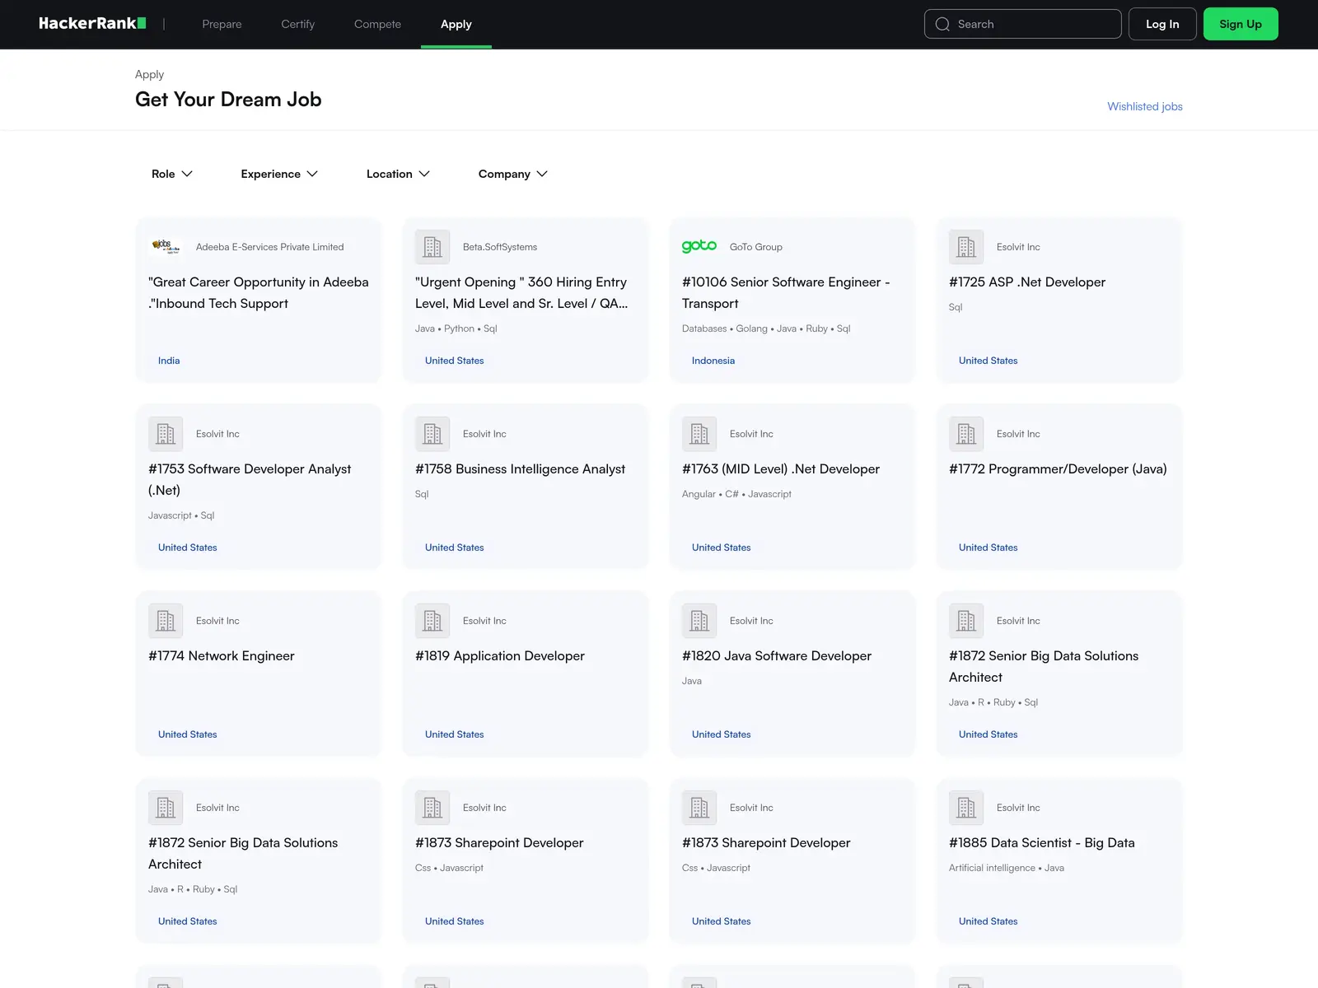Screen dimensions: 1318x988
Task: Select "#10106 Senior Software Engineer - Transport" title
Action: coord(786,292)
